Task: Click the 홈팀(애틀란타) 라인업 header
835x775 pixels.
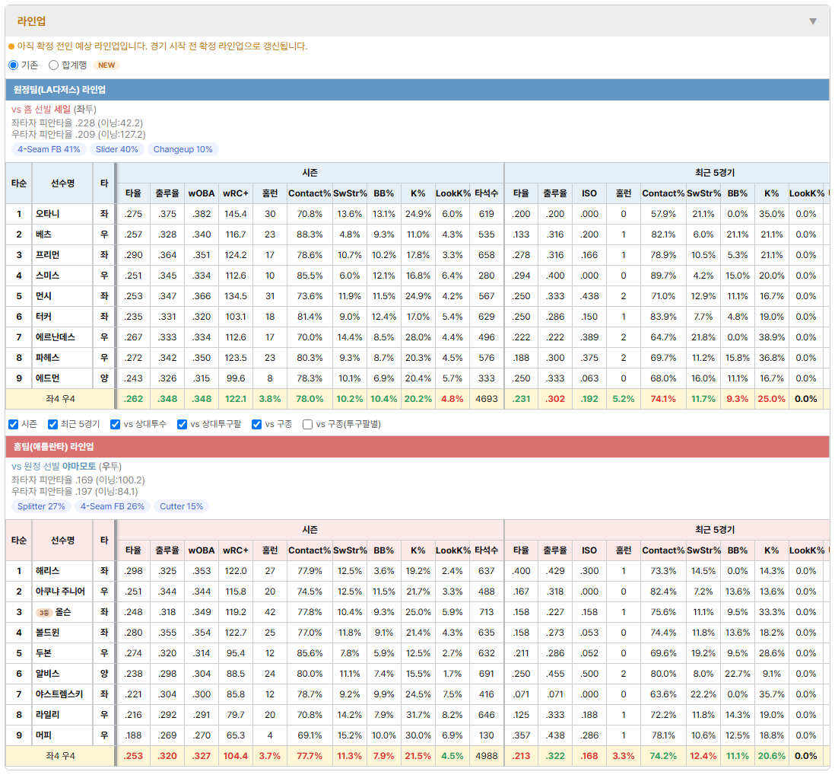Action: tap(417, 447)
